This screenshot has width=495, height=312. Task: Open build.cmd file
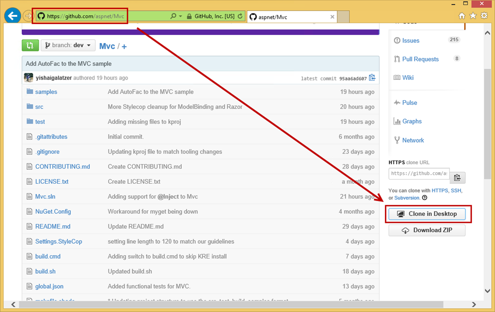[x=48, y=256]
